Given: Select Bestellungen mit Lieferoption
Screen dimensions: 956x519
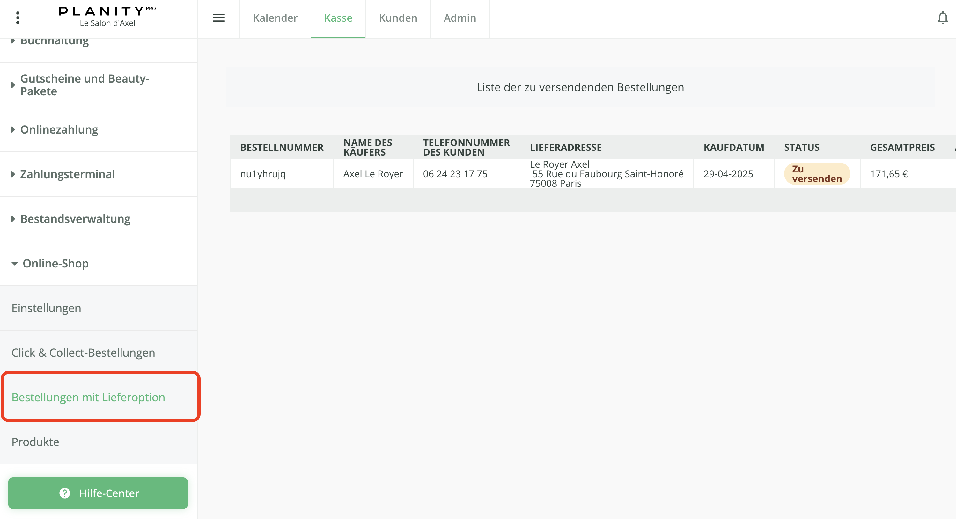Looking at the screenshot, I should [x=88, y=397].
